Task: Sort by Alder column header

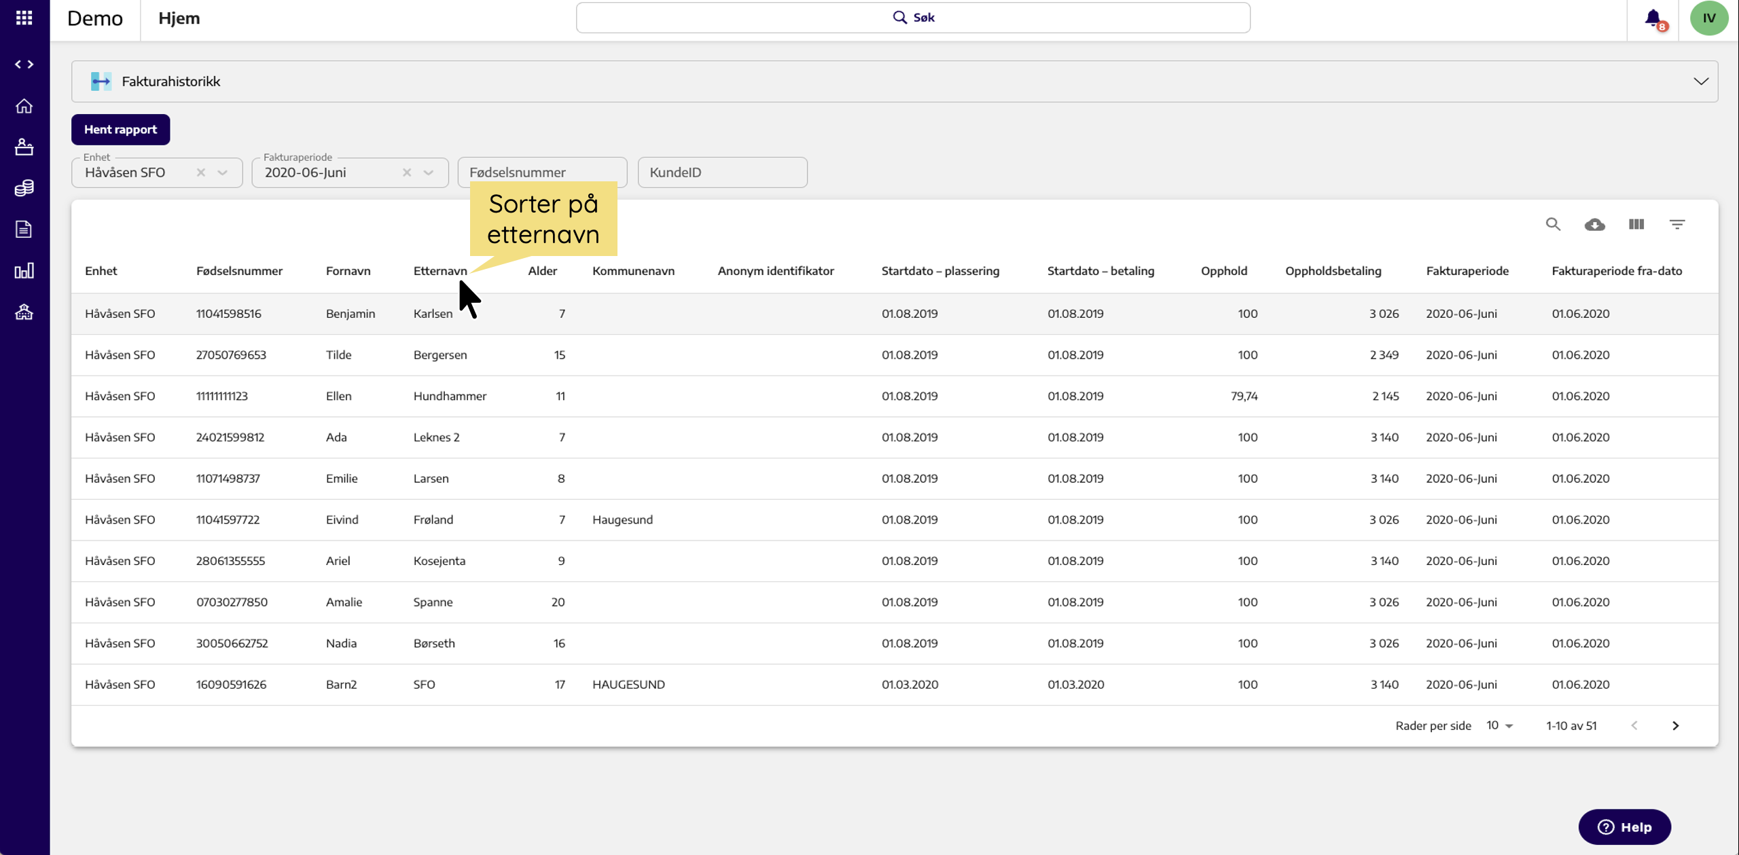Action: 542,271
